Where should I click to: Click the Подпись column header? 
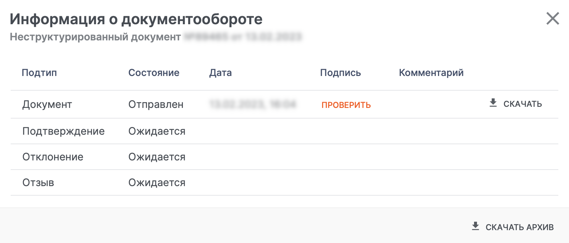click(340, 73)
